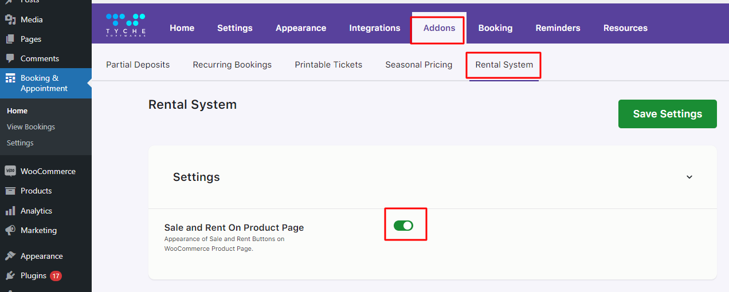Select the Rental System sub-tab

pos(504,65)
